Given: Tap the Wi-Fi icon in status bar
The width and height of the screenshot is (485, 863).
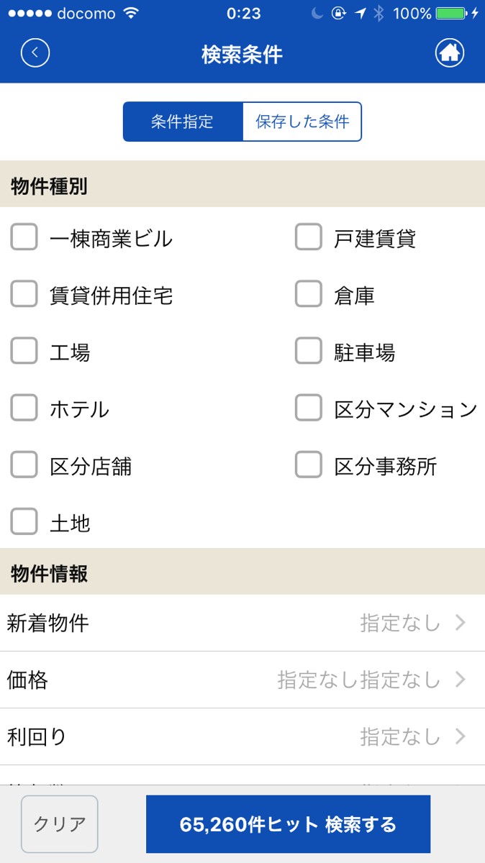Looking at the screenshot, I should coord(130,14).
